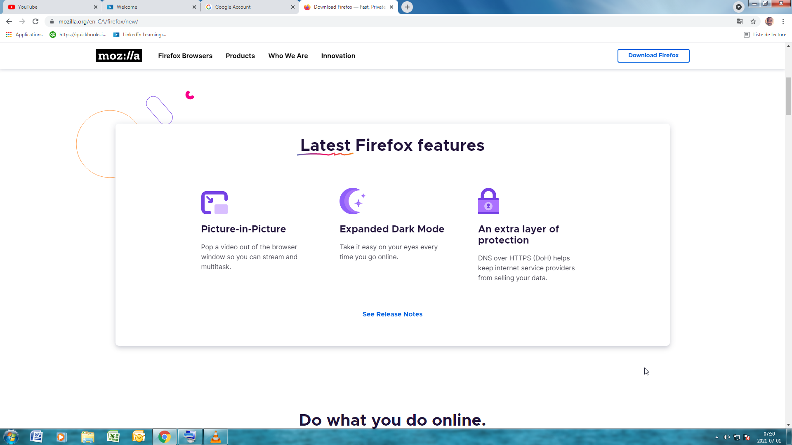This screenshot has height=445, width=792.
Task: Open the tab search dropdown arrow
Action: click(x=739, y=7)
